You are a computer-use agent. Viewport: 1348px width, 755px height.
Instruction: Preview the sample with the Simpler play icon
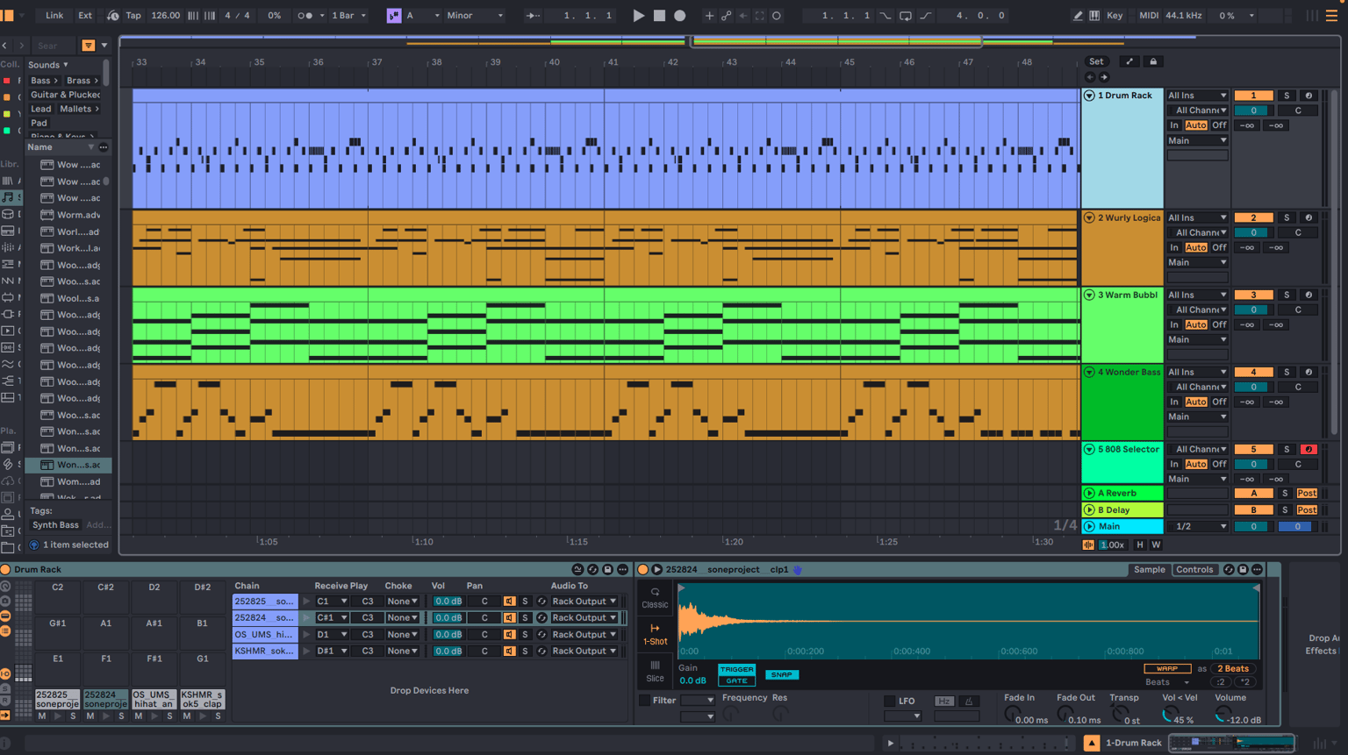(656, 570)
